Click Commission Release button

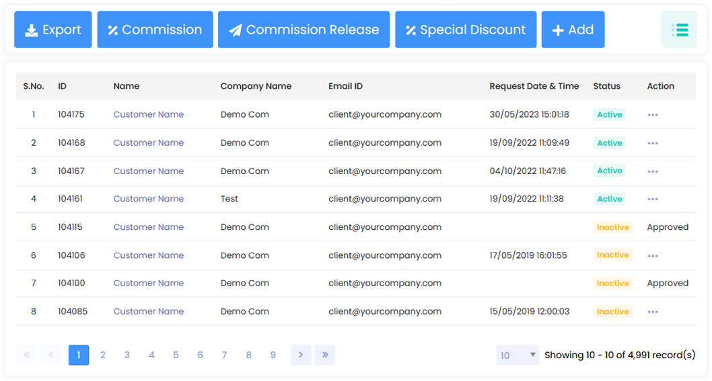304,30
